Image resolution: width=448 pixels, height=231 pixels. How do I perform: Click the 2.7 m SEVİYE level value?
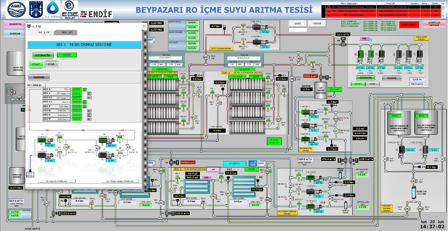point(306,90)
